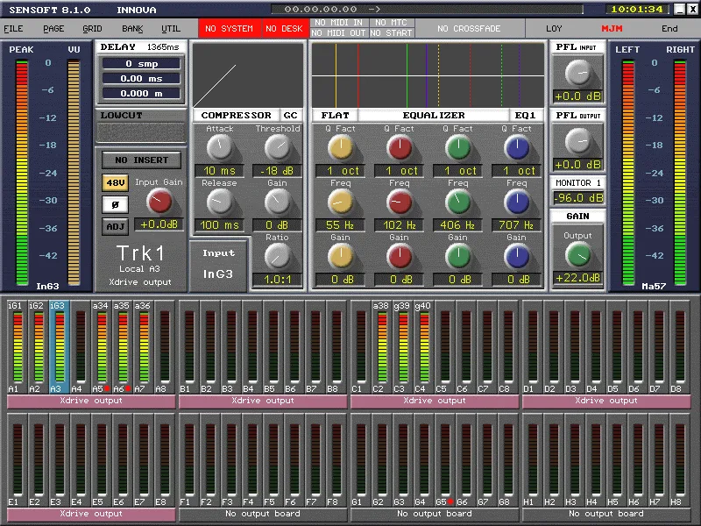Toggle 48V phantom power
Viewport: 701px width, 526px height.
116,182
